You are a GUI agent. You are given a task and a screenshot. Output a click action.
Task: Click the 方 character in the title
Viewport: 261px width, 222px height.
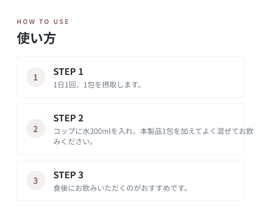(x=49, y=38)
